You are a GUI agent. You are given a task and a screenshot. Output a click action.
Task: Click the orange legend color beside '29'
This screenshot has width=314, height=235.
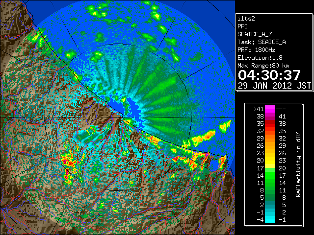point(270,138)
